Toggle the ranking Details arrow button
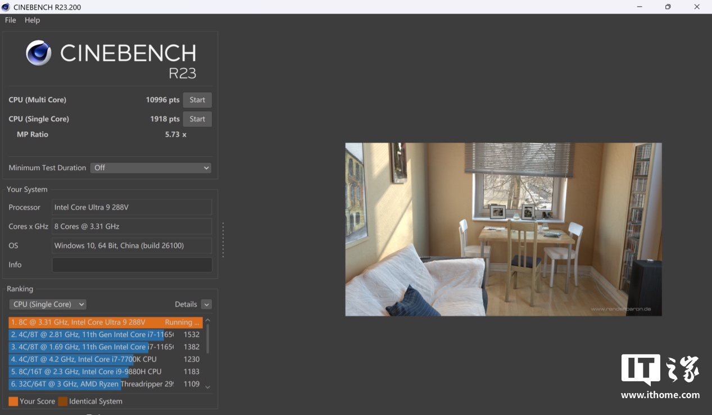 [x=206, y=304]
